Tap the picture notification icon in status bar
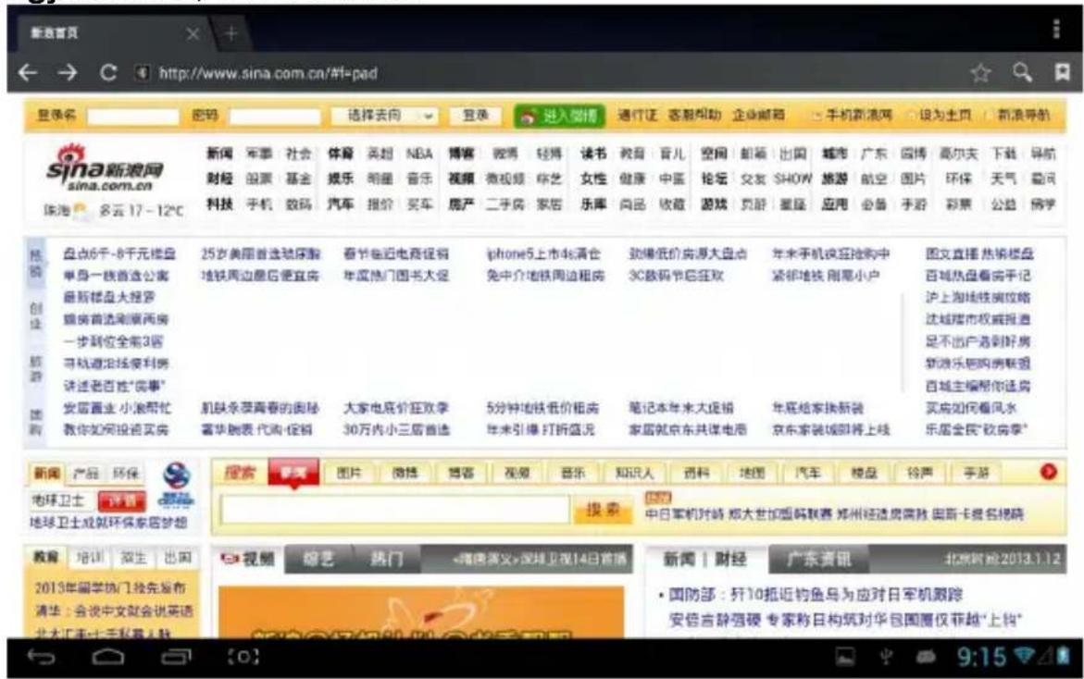 tap(845, 656)
